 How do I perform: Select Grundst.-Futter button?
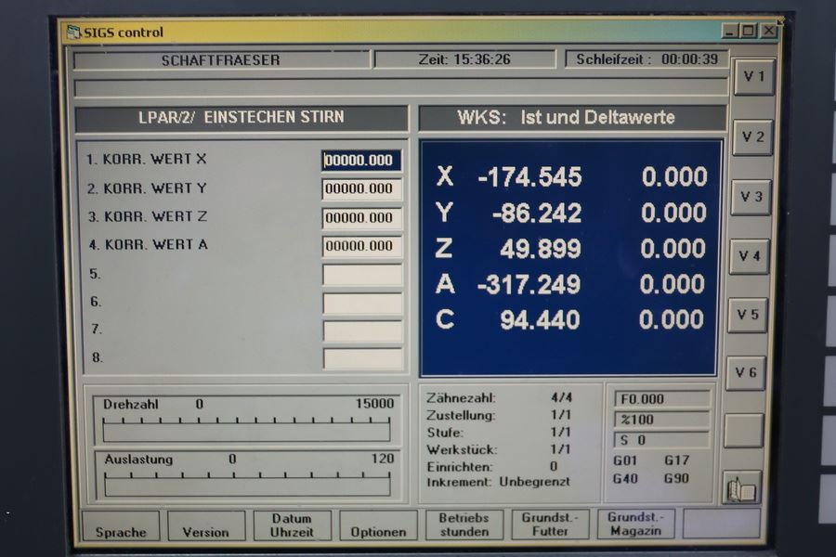(x=550, y=525)
